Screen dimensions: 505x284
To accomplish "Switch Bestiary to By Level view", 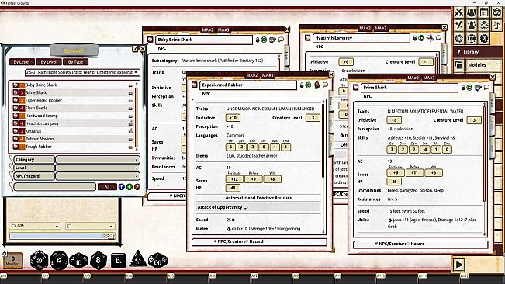I will pyautogui.click(x=49, y=62).
